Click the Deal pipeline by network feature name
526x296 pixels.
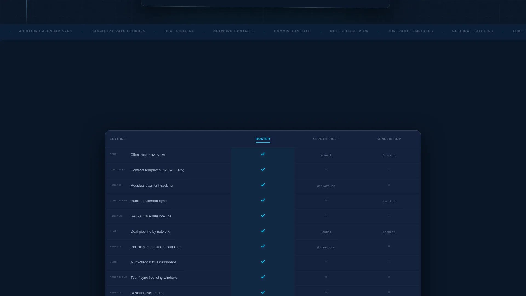(x=150, y=232)
